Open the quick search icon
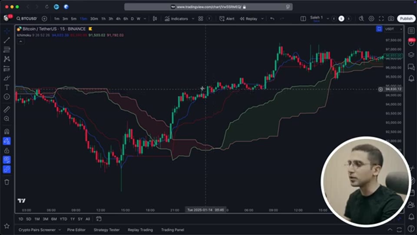417x235 pixels. coord(361,19)
